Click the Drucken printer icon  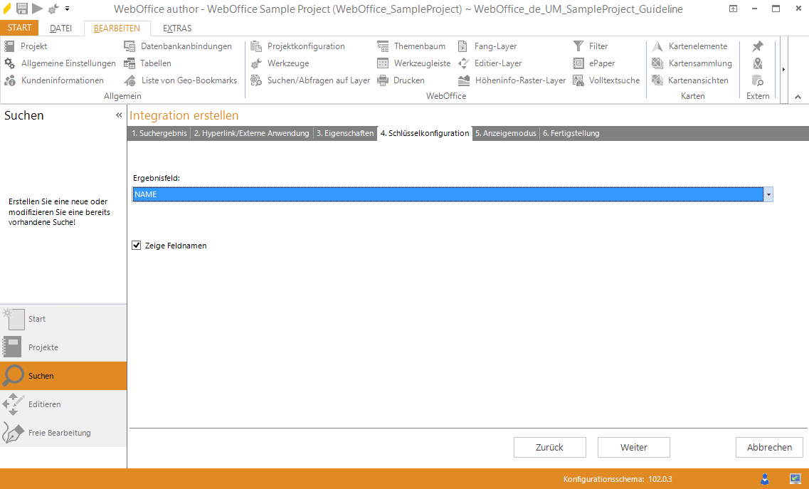pos(383,80)
